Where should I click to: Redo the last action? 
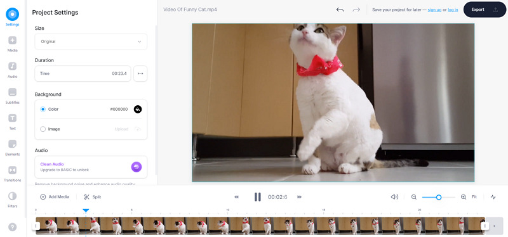click(356, 10)
